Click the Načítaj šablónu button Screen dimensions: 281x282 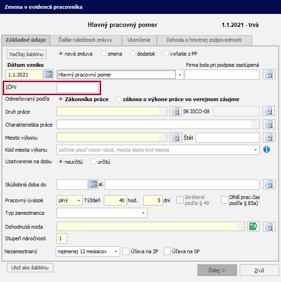click(26, 54)
